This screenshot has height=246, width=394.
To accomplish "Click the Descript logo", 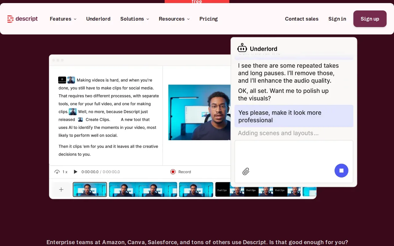I will (x=22, y=19).
